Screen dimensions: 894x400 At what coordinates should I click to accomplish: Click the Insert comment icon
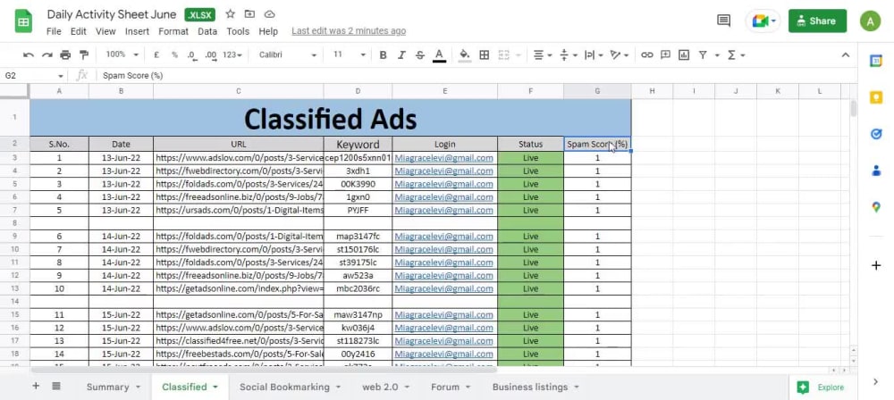665,55
